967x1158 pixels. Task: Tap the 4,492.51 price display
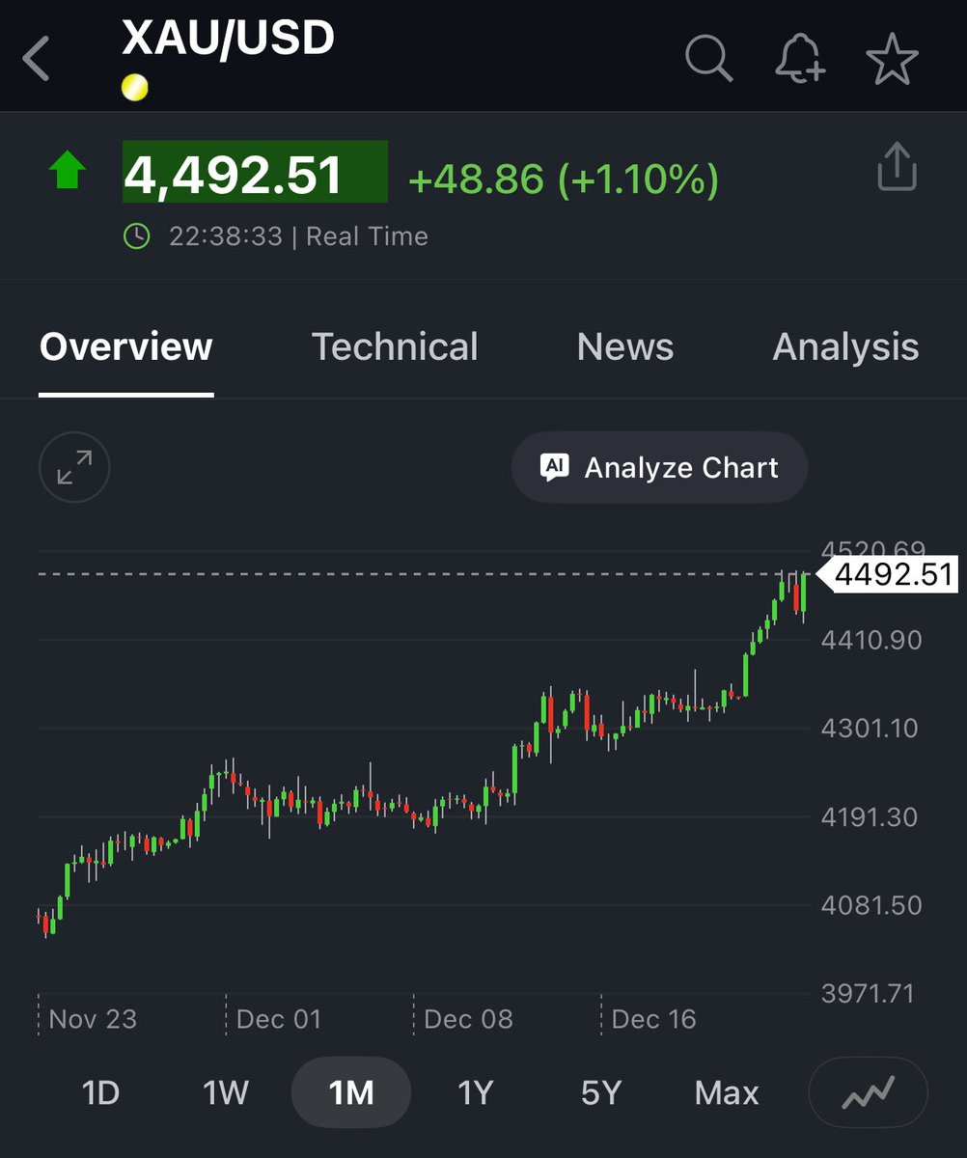tap(255, 173)
